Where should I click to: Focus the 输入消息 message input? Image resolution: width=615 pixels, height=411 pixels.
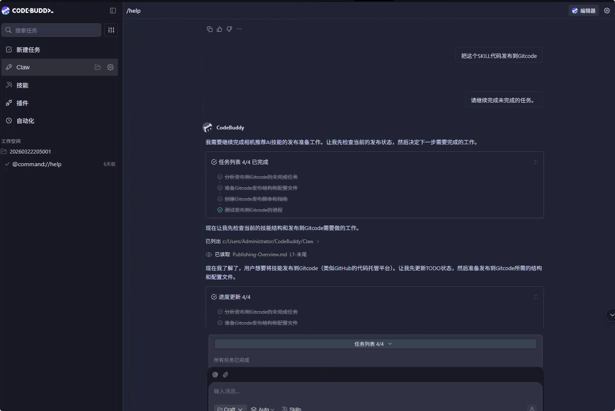(x=375, y=391)
